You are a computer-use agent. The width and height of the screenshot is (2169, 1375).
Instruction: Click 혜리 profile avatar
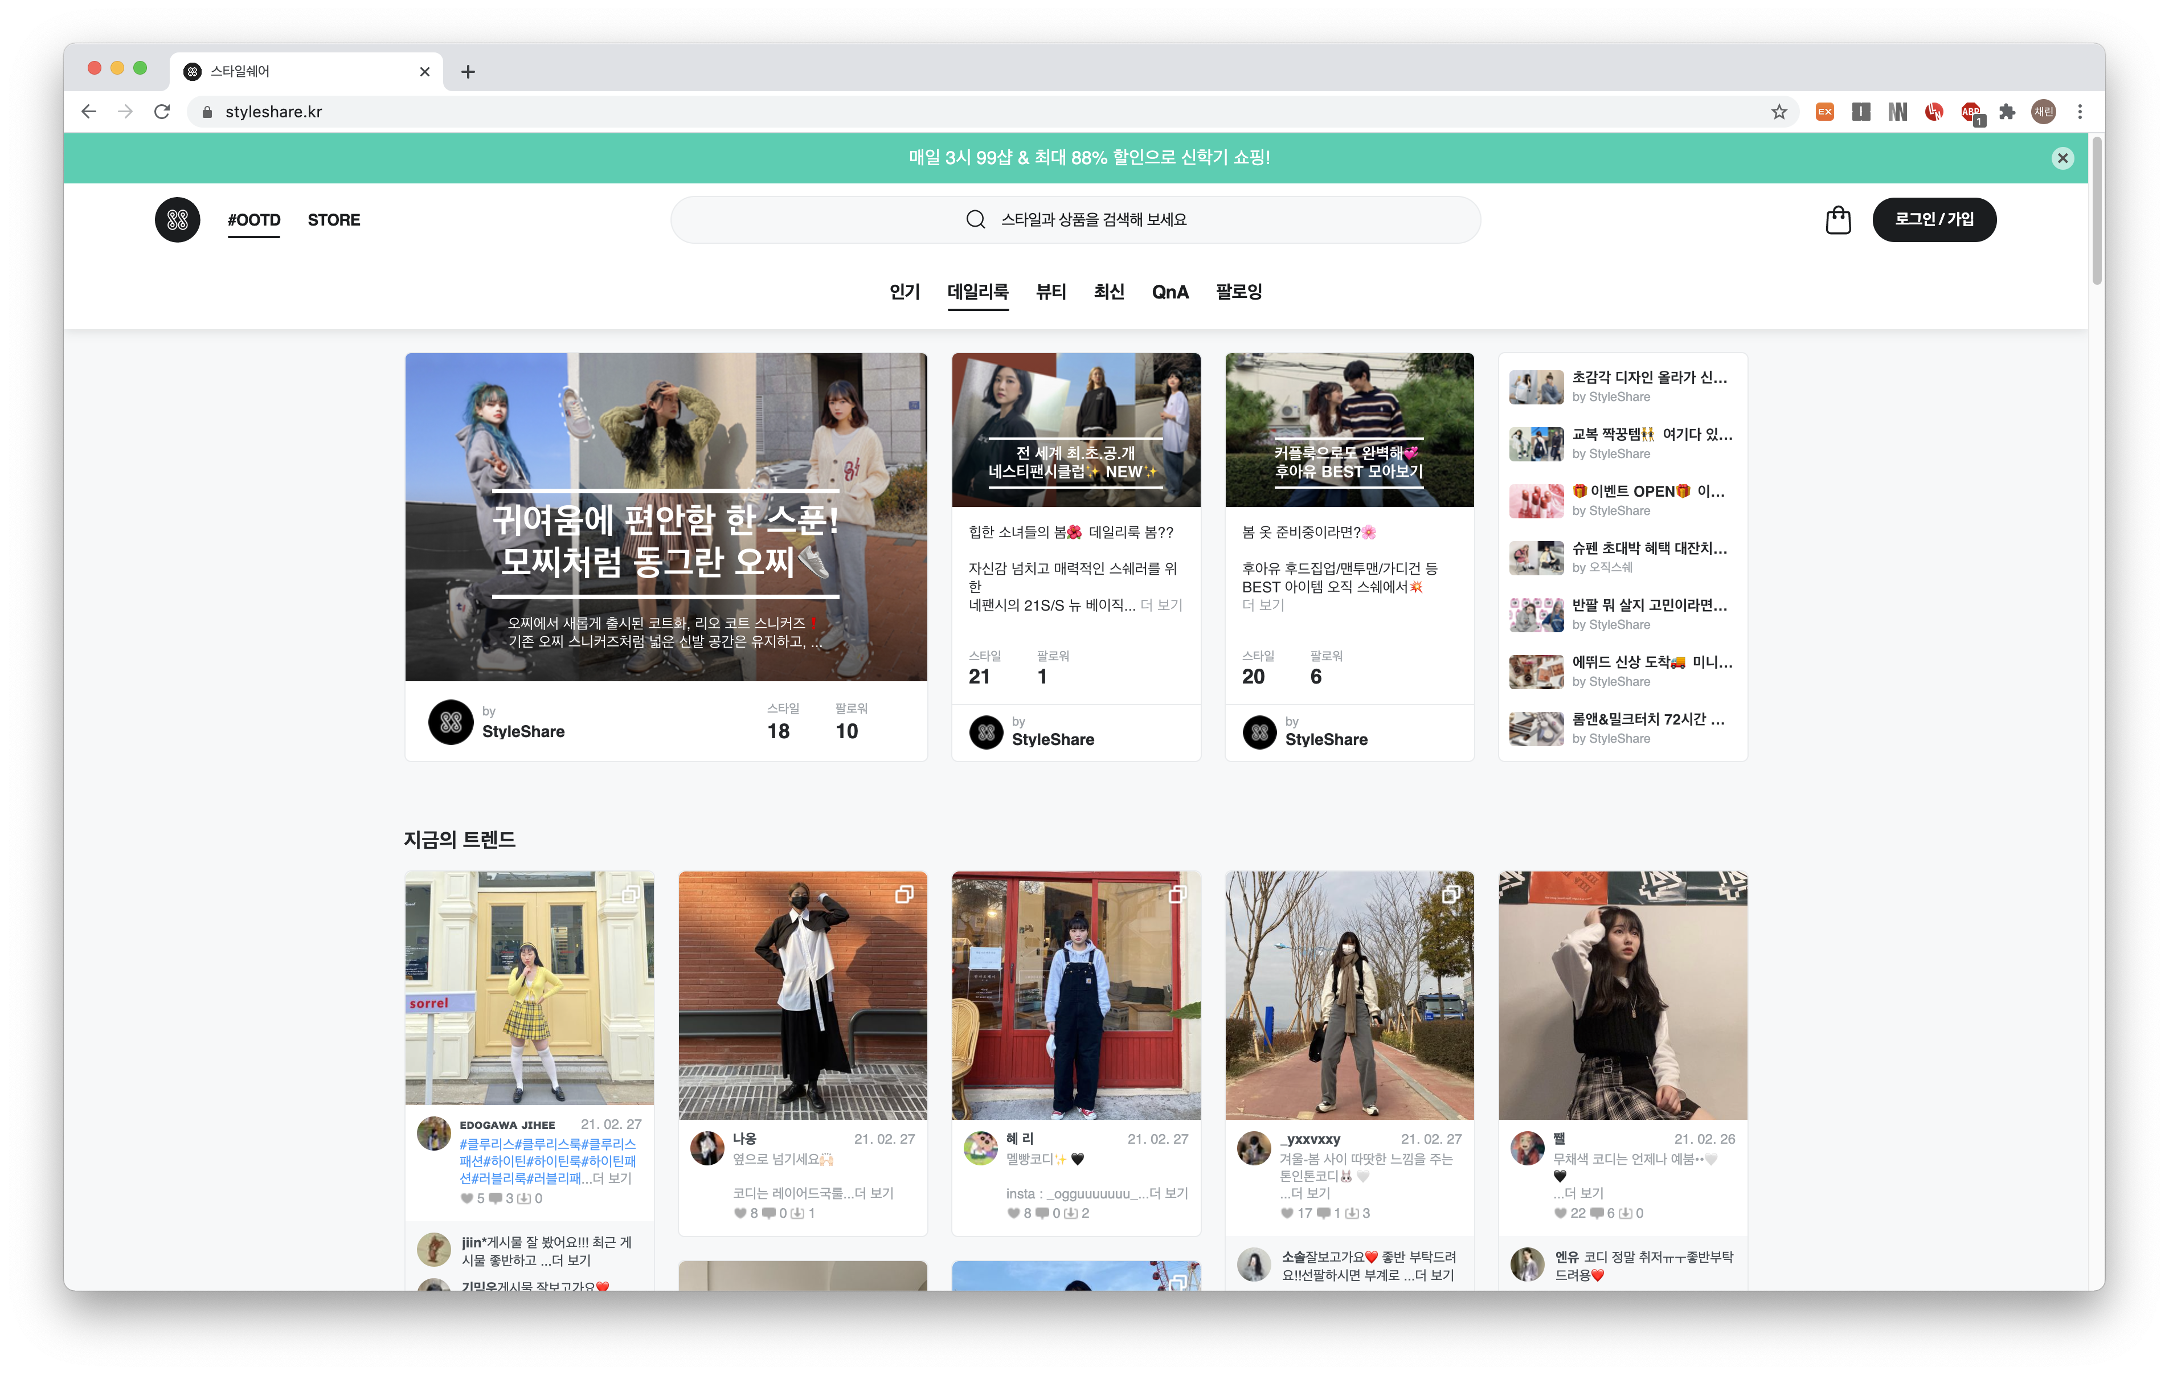pyautogui.click(x=981, y=1148)
